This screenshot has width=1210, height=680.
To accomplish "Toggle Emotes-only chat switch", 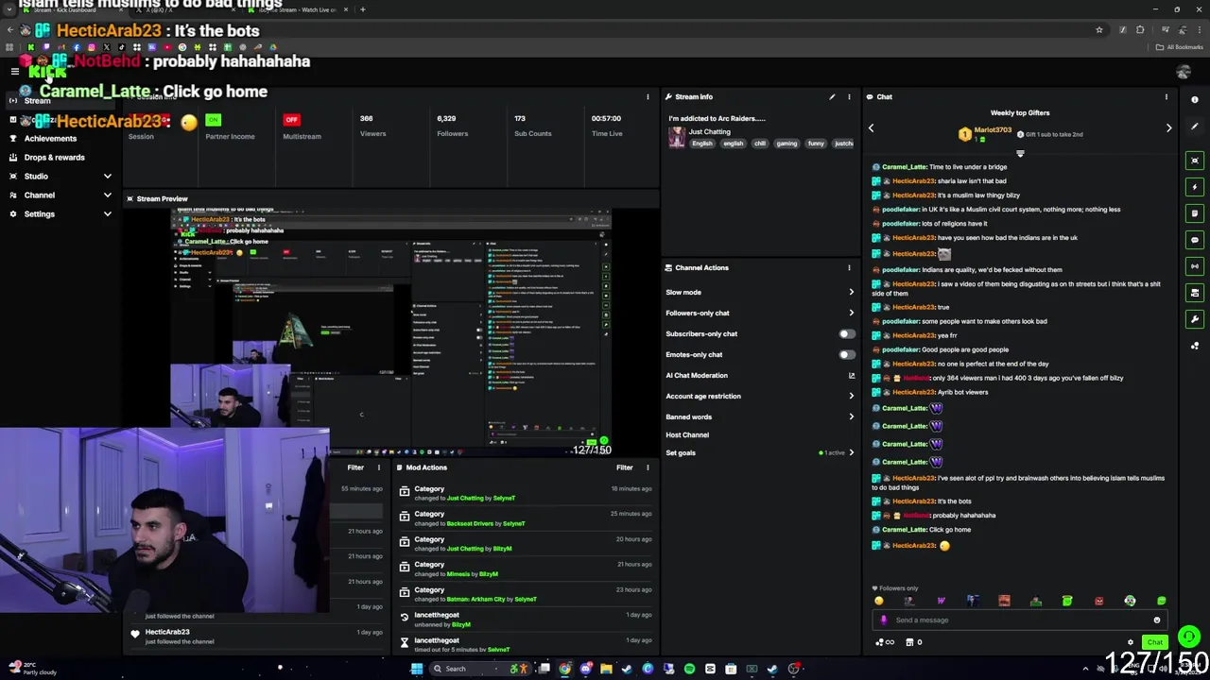I will click(846, 354).
